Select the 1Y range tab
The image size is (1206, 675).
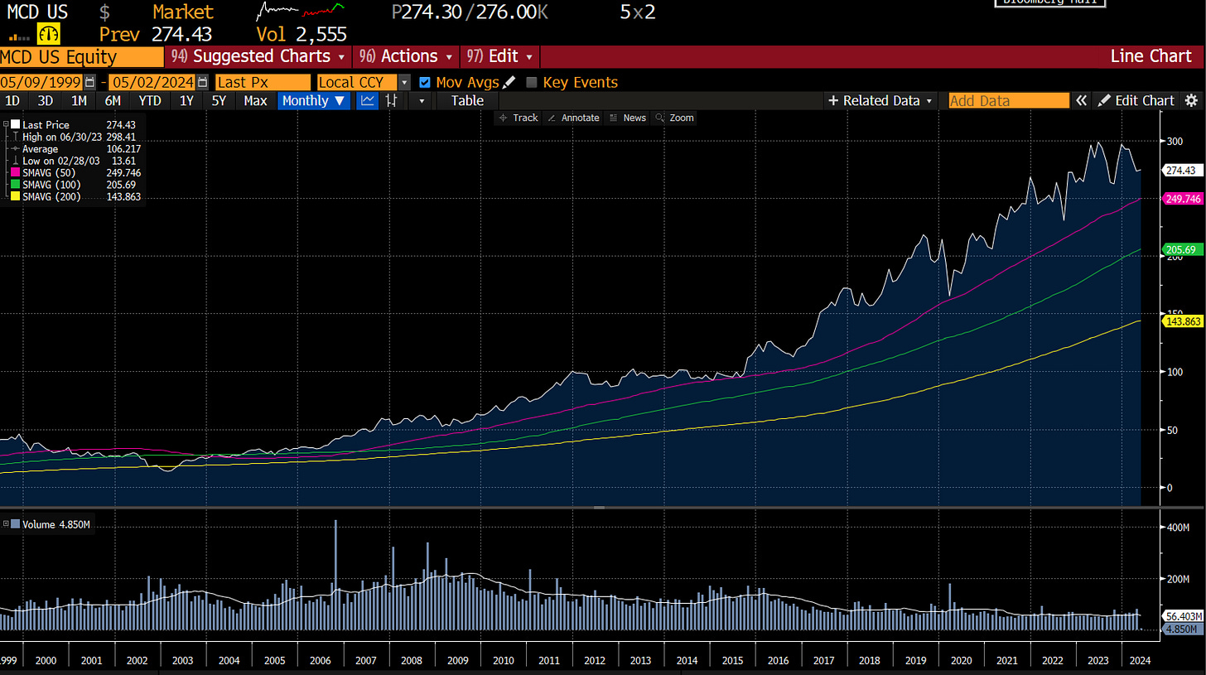(186, 100)
